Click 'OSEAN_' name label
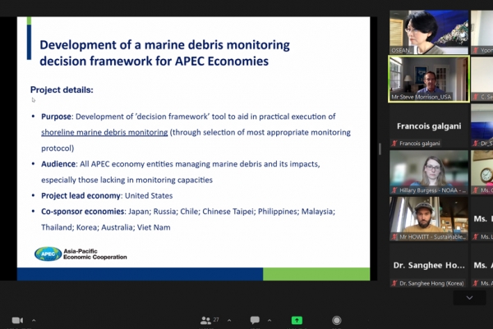 [401, 50]
